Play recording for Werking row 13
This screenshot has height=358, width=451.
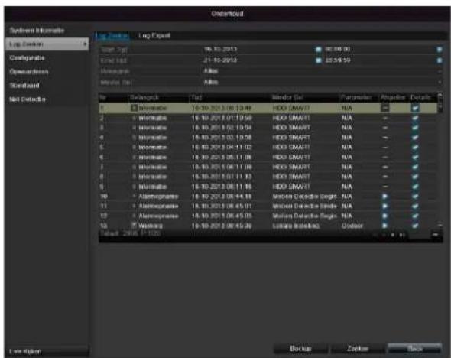click(384, 226)
